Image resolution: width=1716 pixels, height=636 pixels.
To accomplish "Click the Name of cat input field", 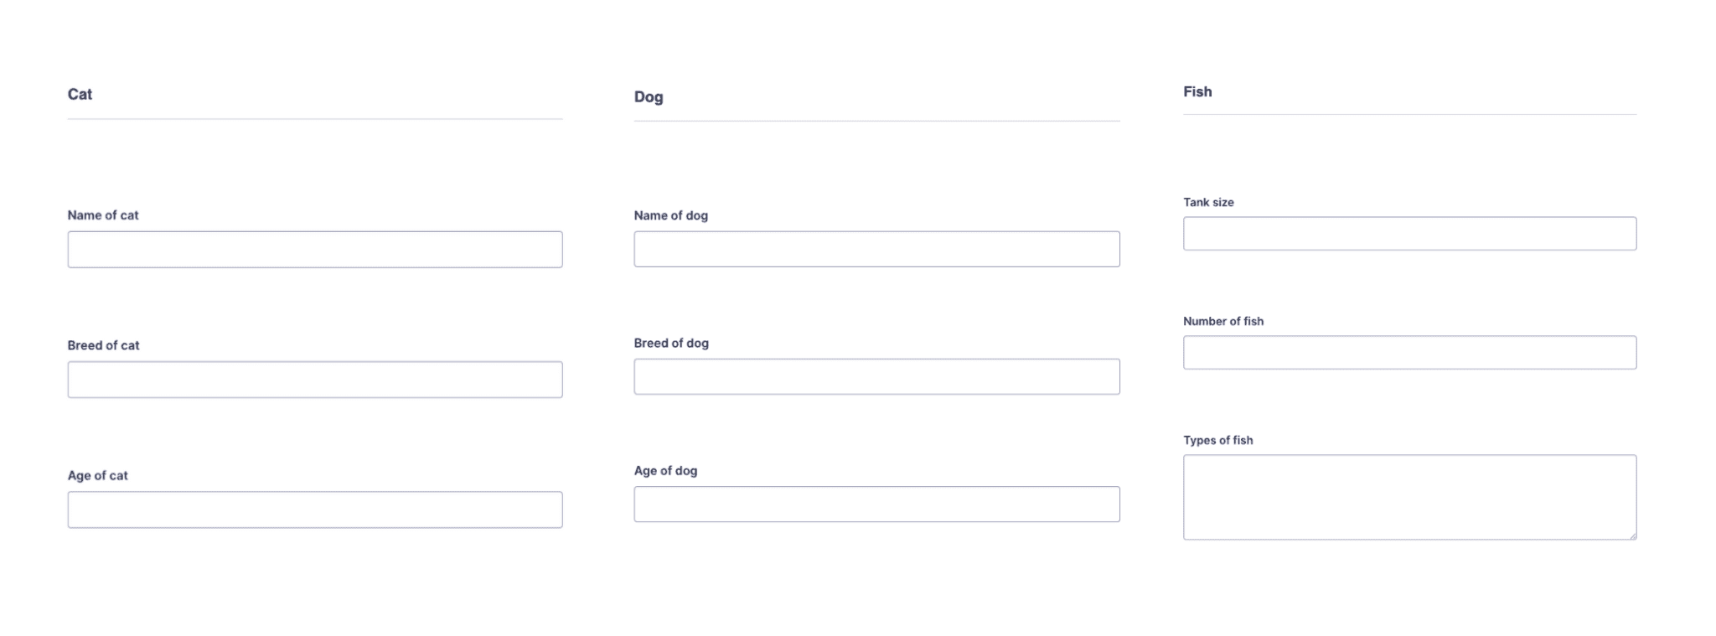I will [315, 250].
